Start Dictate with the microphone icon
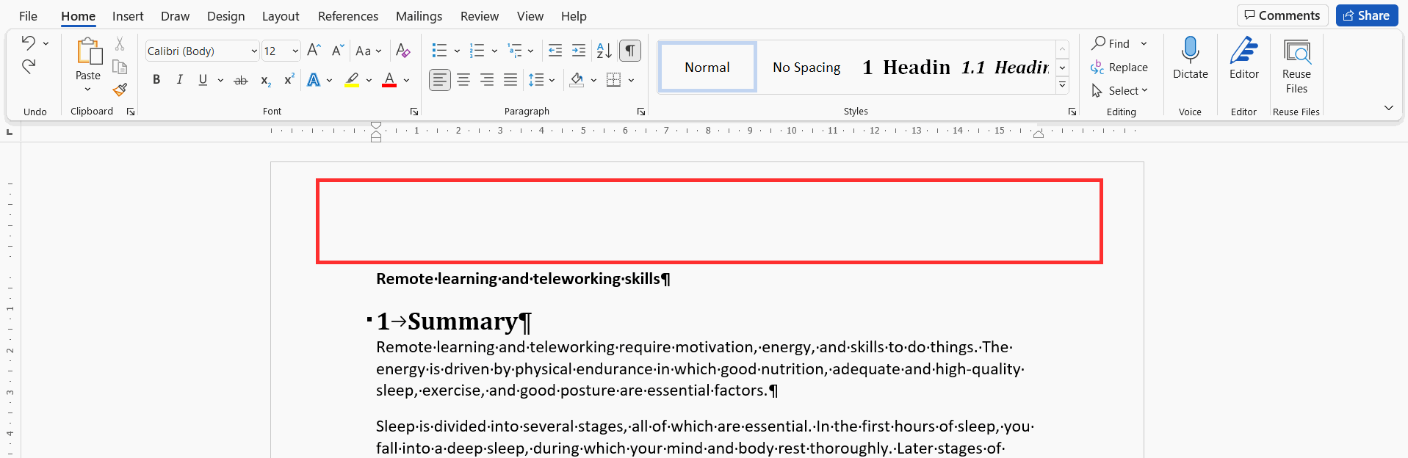The height and width of the screenshot is (458, 1408). point(1190,58)
